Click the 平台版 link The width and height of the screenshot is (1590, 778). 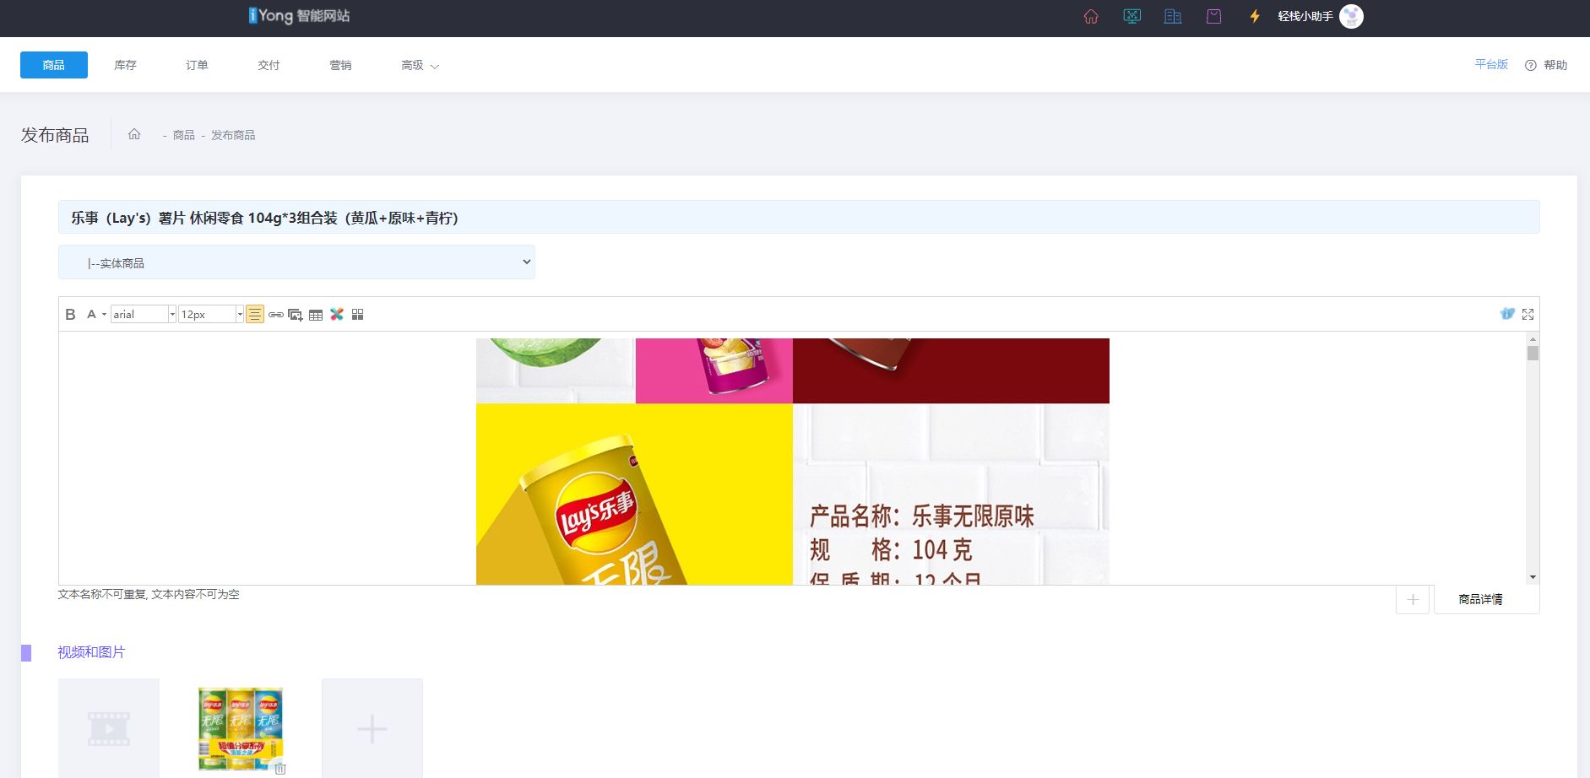[x=1491, y=64]
